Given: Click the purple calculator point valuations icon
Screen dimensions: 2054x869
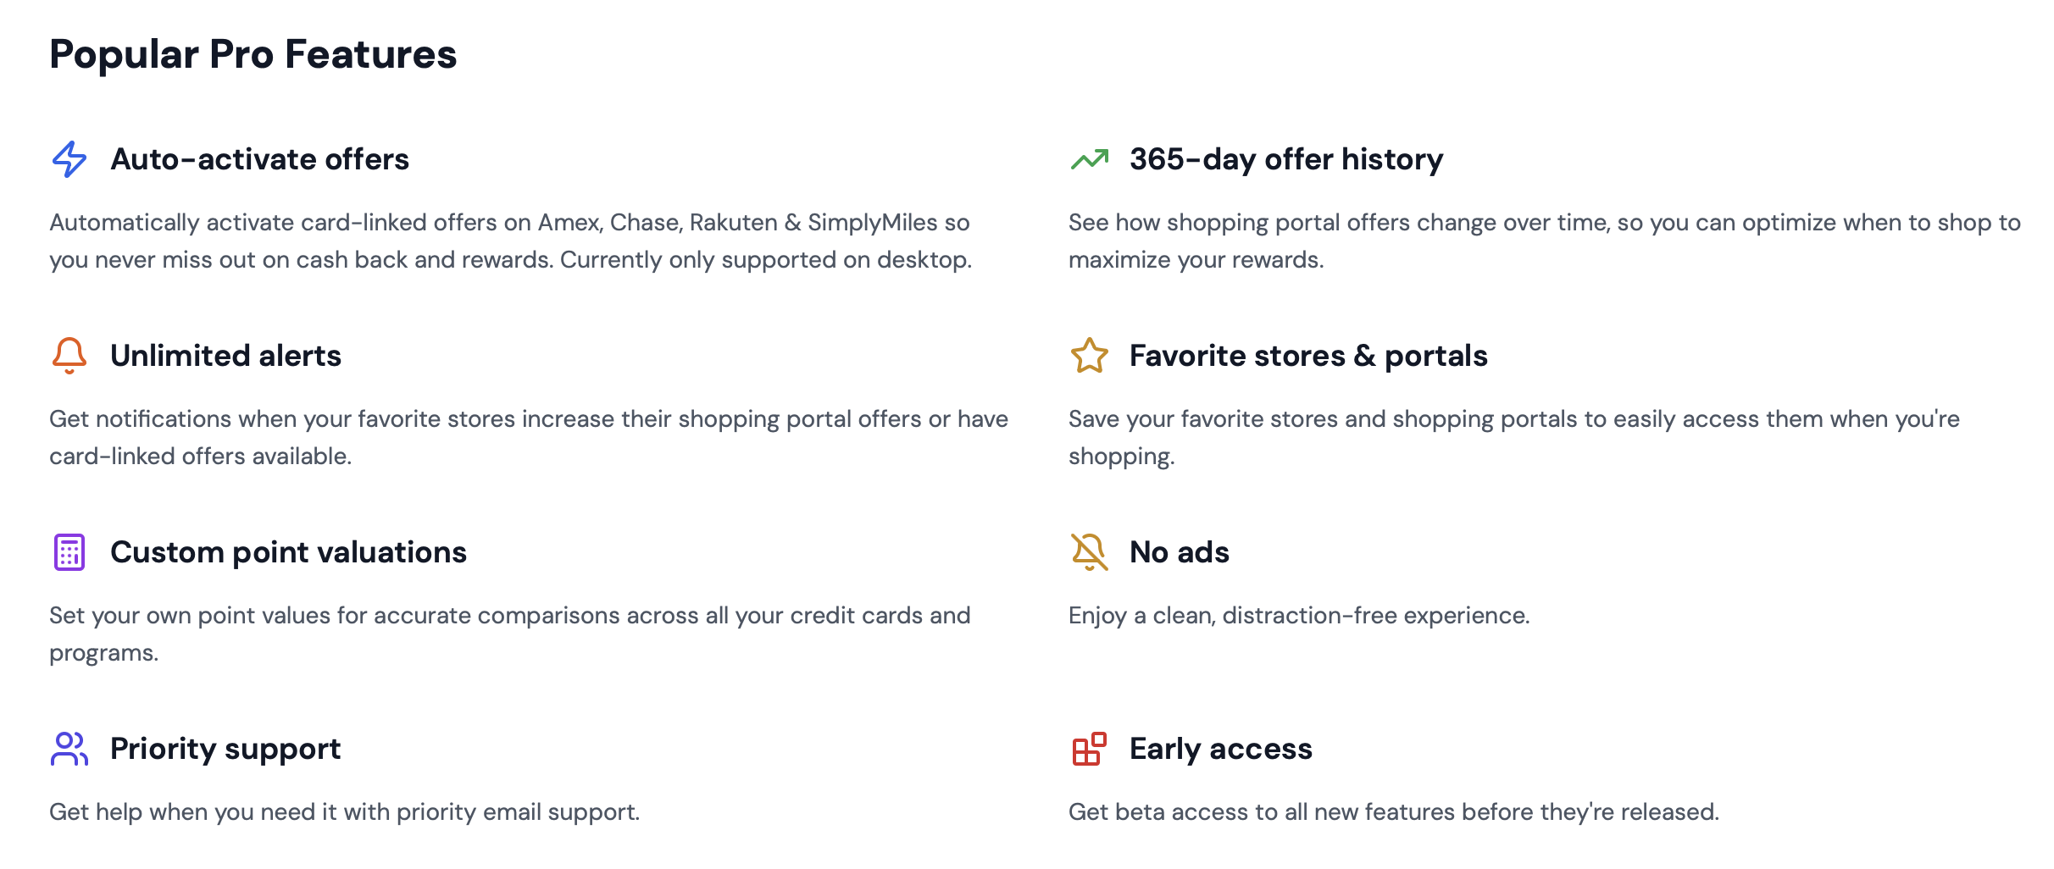Looking at the screenshot, I should click(x=69, y=552).
